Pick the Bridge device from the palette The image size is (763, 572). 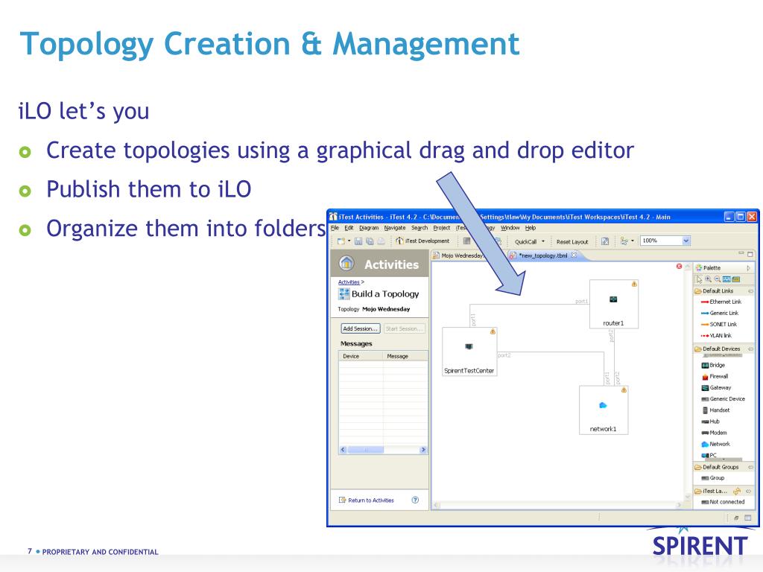click(713, 365)
